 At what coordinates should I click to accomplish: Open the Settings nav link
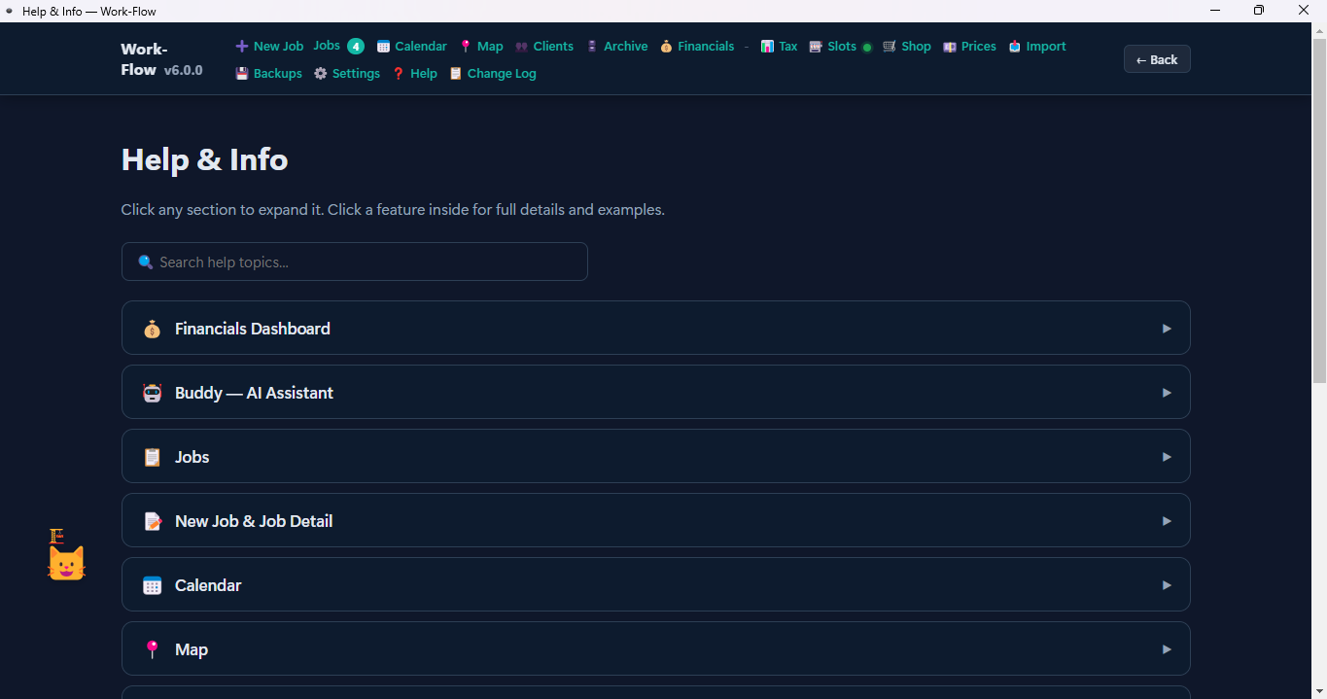pyautogui.click(x=347, y=74)
